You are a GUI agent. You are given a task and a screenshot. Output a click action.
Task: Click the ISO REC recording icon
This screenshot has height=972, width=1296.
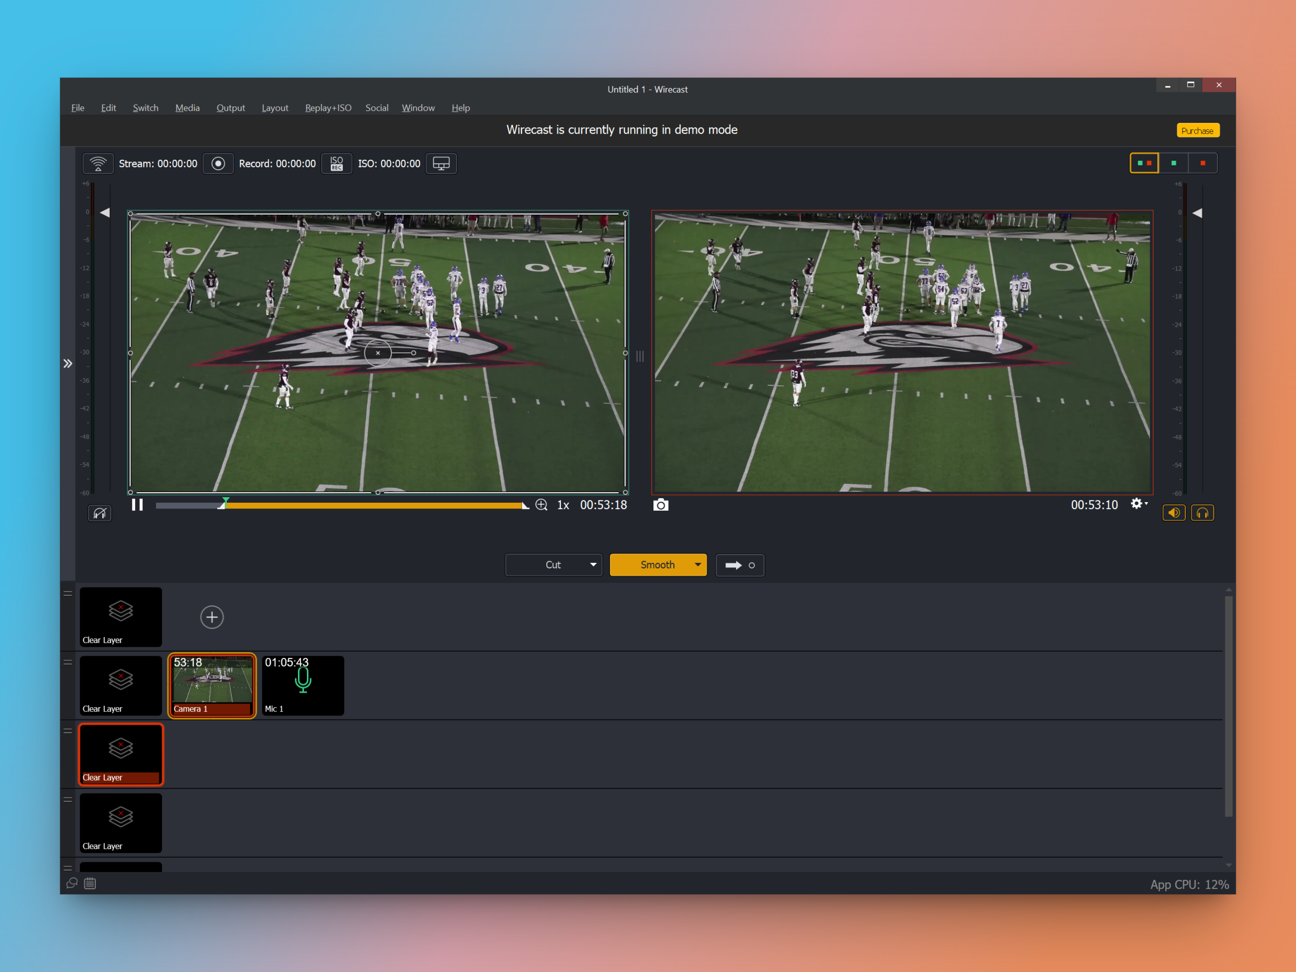click(336, 163)
